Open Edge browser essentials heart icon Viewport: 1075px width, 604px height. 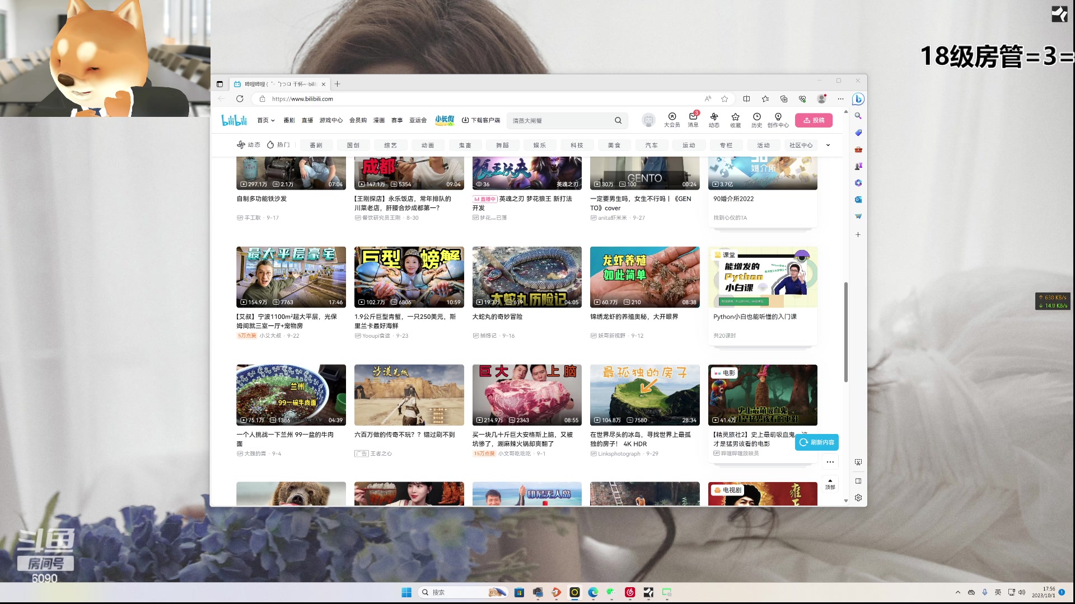tap(802, 99)
